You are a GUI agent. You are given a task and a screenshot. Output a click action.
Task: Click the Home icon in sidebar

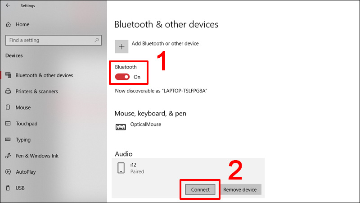[8, 24]
